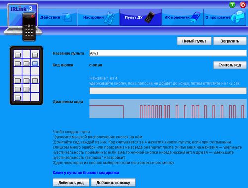Click the Считать код button
This screenshot has width=248, height=188.
pos(230,65)
